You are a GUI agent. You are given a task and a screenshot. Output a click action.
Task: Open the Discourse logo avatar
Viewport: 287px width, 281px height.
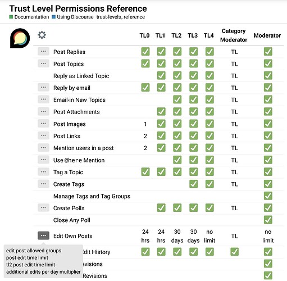coord(20,38)
